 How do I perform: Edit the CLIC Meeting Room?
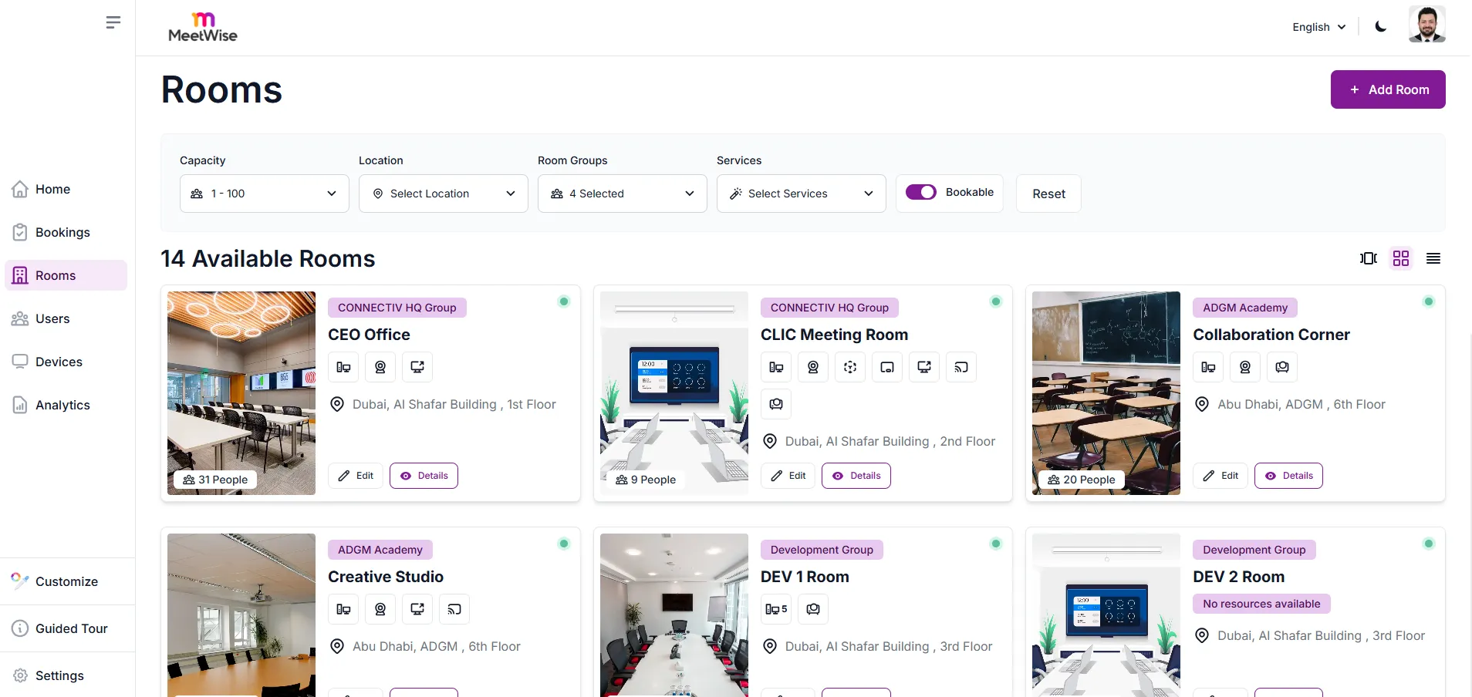[x=788, y=476]
